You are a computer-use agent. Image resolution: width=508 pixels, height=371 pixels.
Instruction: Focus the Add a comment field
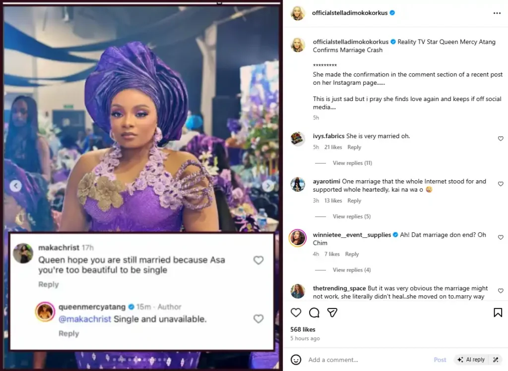coord(367,360)
